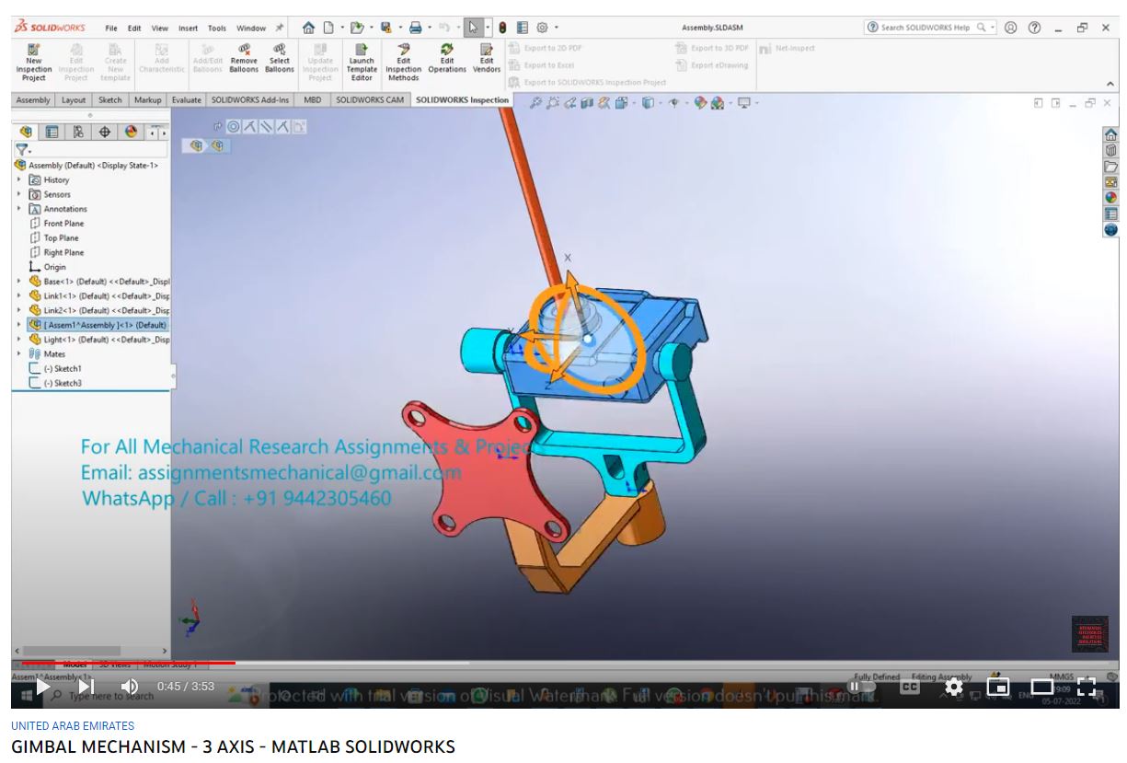1127x763 pixels.
Task: Open the Appearances task pane icon
Action: 1110,197
